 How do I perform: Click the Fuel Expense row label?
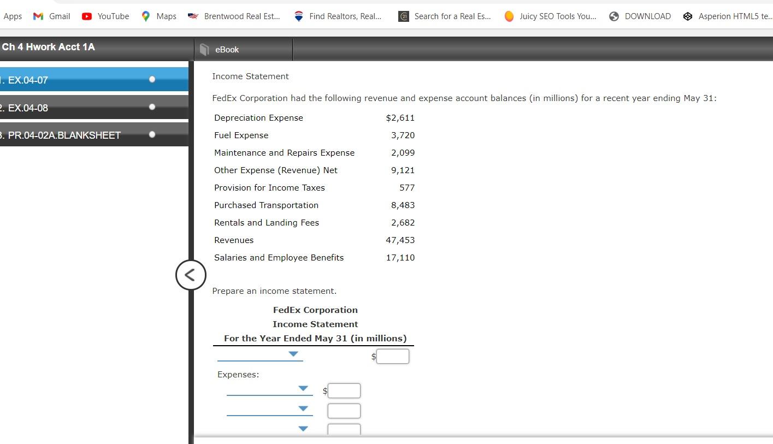click(241, 135)
